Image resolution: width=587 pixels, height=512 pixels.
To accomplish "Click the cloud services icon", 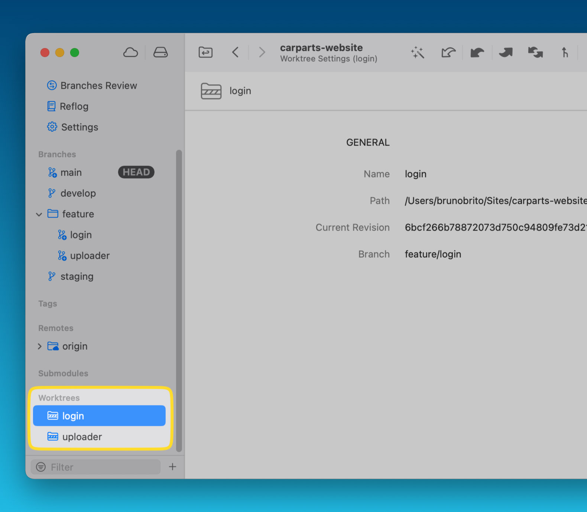I will click(130, 52).
